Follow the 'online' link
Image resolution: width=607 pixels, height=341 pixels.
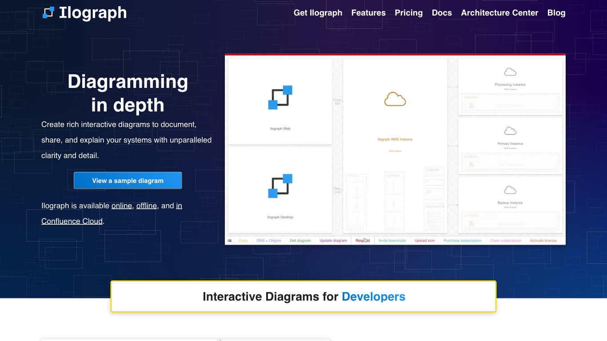pyautogui.click(x=122, y=206)
